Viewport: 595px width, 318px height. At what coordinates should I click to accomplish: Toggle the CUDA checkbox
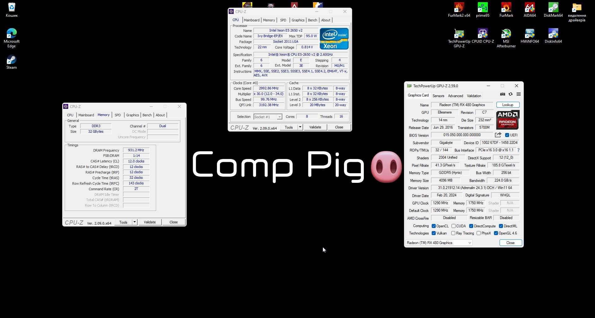(x=453, y=226)
